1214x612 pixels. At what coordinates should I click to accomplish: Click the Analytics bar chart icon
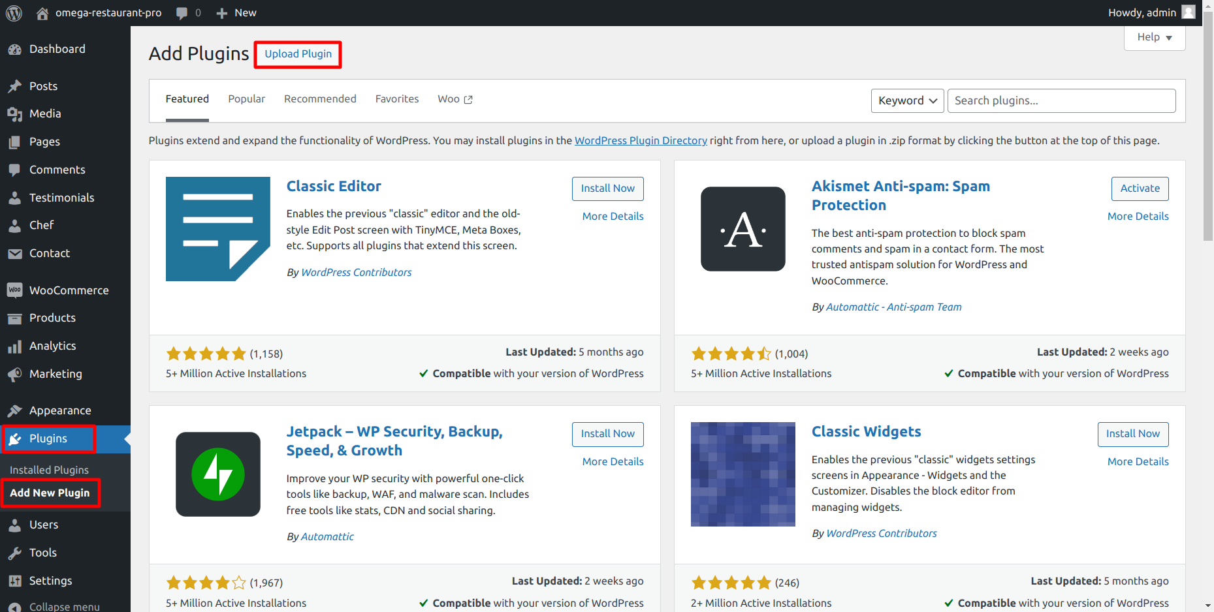14,346
